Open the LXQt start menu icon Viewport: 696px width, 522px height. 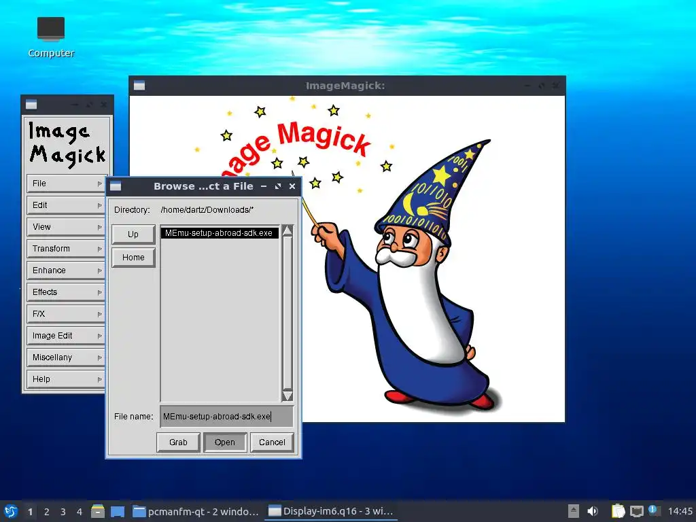pos(11,511)
